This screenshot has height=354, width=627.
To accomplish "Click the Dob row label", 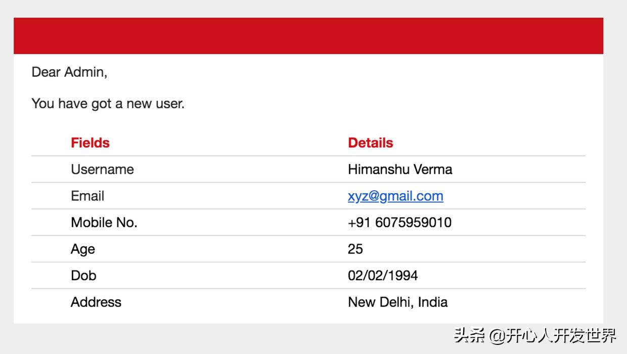I will [x=83, y=275].
